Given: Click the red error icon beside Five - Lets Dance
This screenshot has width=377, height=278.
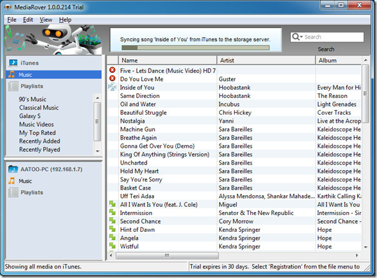Looking at the screenshot, I should (112, 70).
